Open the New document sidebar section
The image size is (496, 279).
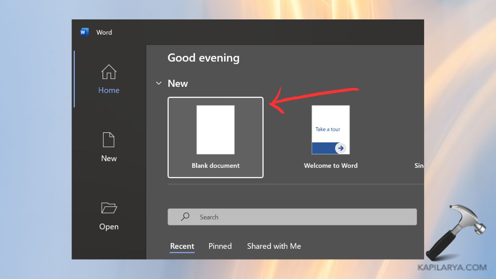tap(109, 147)
